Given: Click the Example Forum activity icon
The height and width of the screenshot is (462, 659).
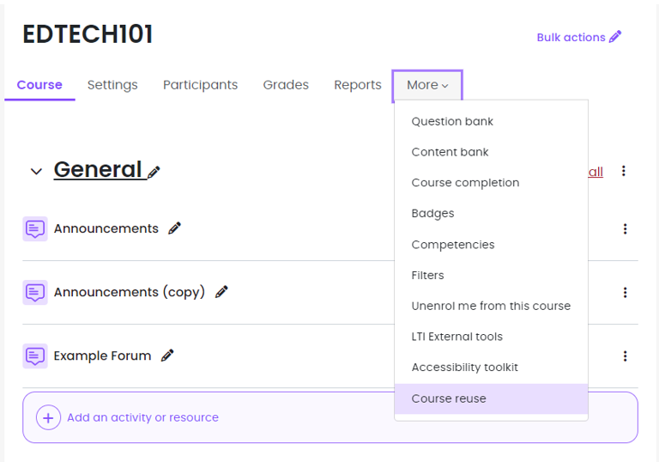Looking at the screenshot, I should pyautogui.click(x=35, y=356).
